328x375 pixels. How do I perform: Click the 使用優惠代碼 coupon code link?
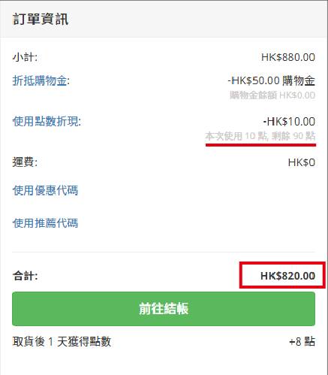pos(45,190)
